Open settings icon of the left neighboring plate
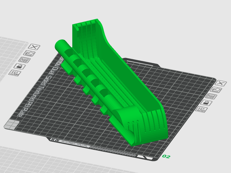 click(14, 73)
